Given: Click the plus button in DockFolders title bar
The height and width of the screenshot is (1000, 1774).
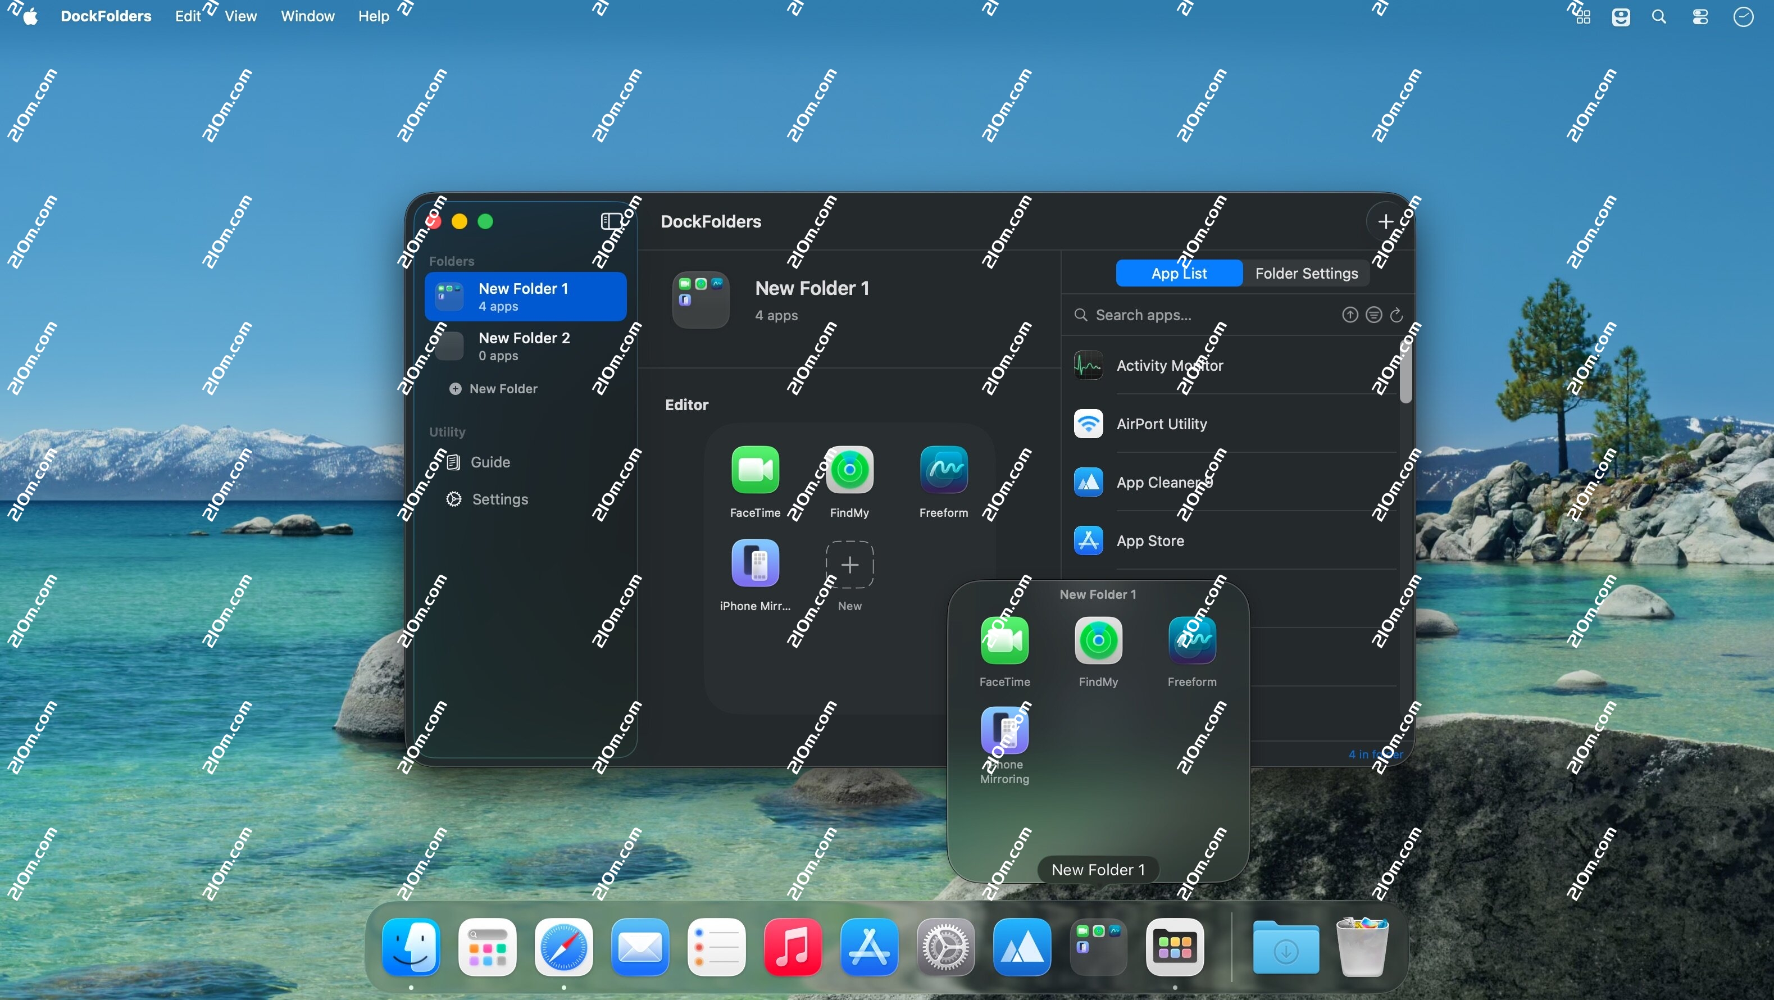Looking at the screenshot, I should click(1386, 221).
